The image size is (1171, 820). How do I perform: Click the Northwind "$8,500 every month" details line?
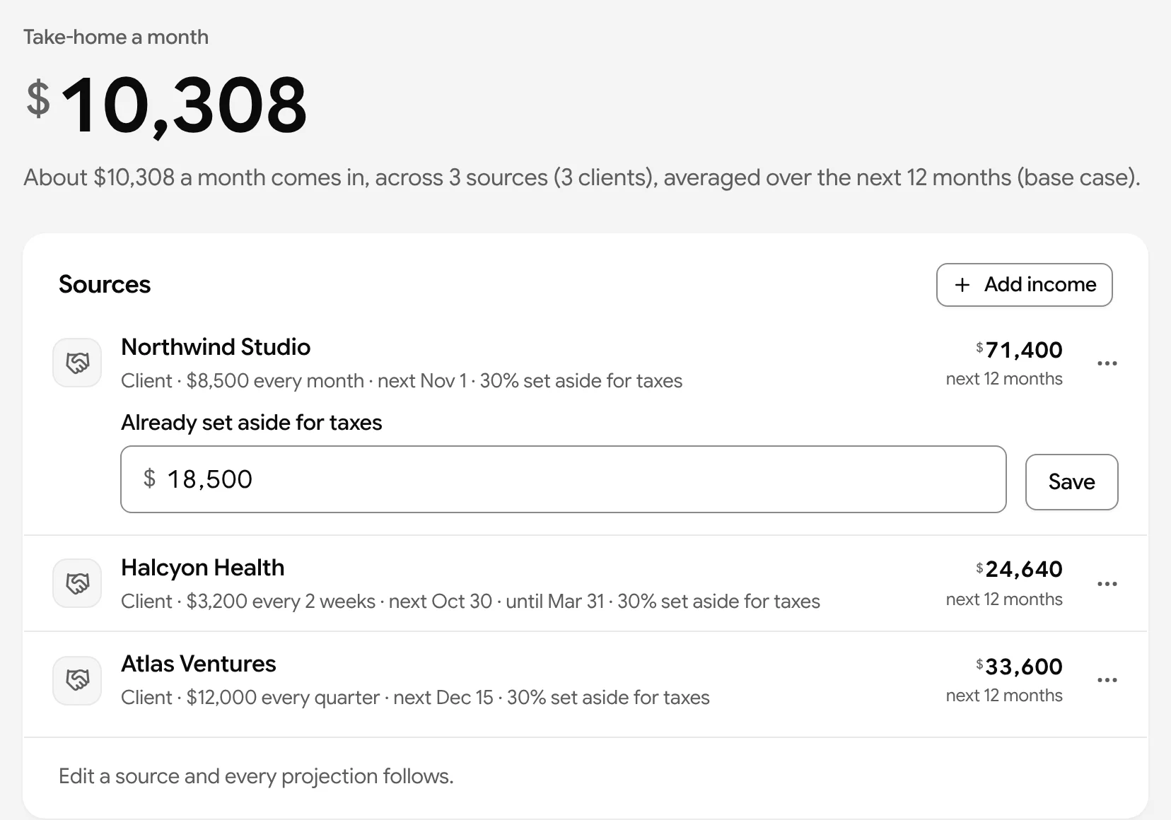(x=402, y=381)
